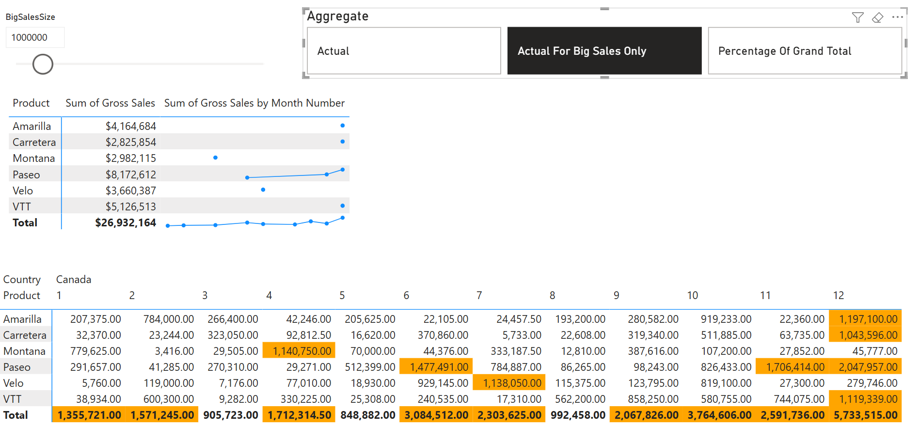Sort by Sum of Gross Sales header
The height and width of the screenshot is (428, 919).
coord(110,103)
